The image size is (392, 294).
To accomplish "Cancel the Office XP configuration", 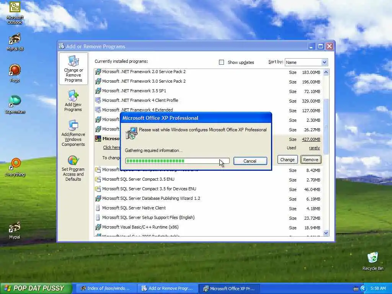I will coord(250,161).
